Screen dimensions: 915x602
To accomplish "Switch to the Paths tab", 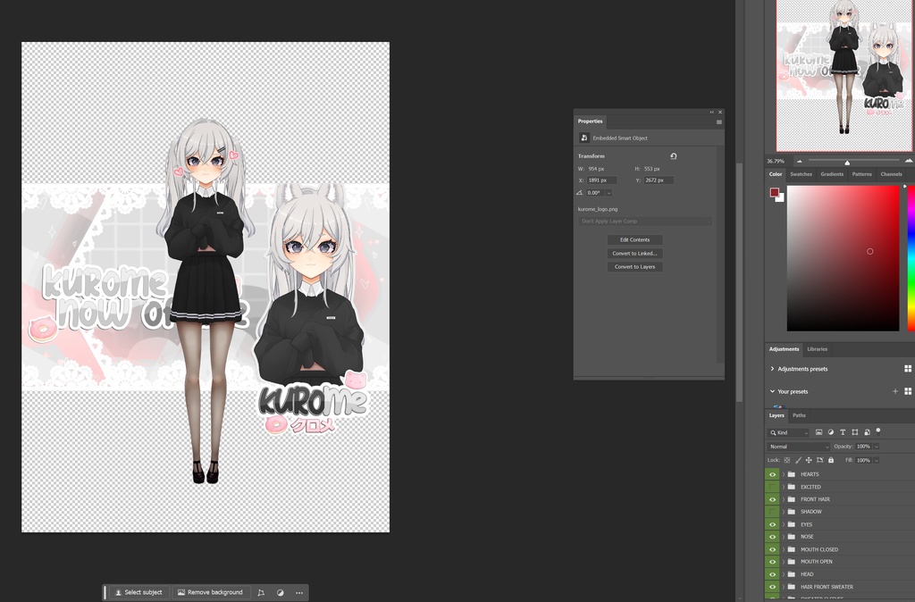I will coord(798,414).
